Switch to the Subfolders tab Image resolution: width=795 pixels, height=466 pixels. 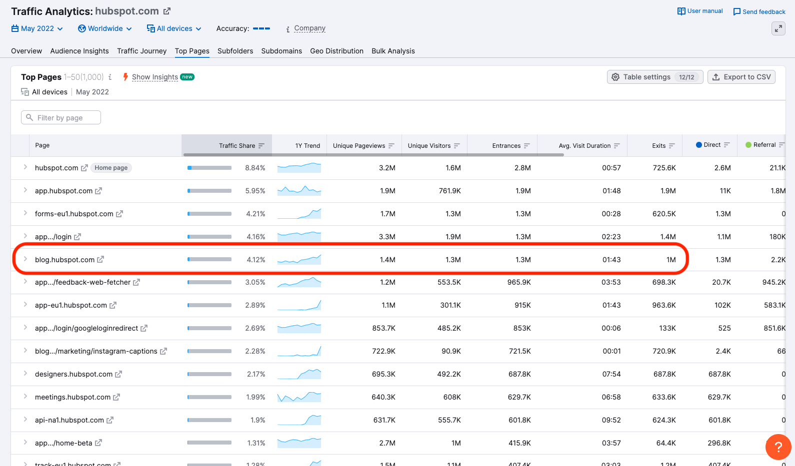pos(235,51)
